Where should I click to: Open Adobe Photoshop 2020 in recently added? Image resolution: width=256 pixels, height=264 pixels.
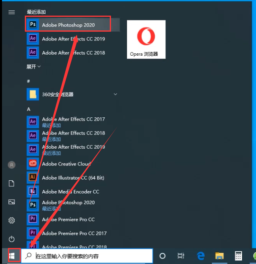tap(73, 25)
